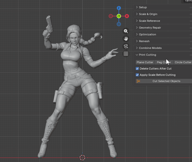The width and height of the screenshot is (192, 162).
Task: Click the negative Z axis gizmo circle
Action: [119, 24]
